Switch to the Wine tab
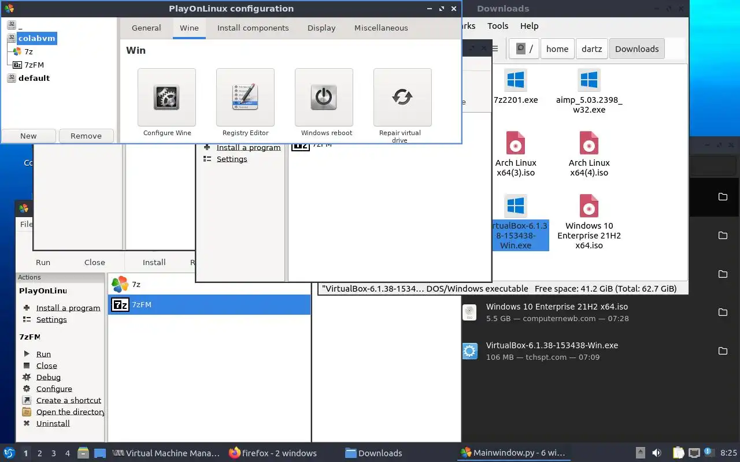Viewport: 740px width, 462px height. pos(189,28)
